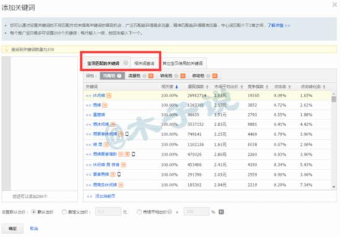Sort by the 点击转化率 column header
Viewport: 341px width, 237px height.
312,87
